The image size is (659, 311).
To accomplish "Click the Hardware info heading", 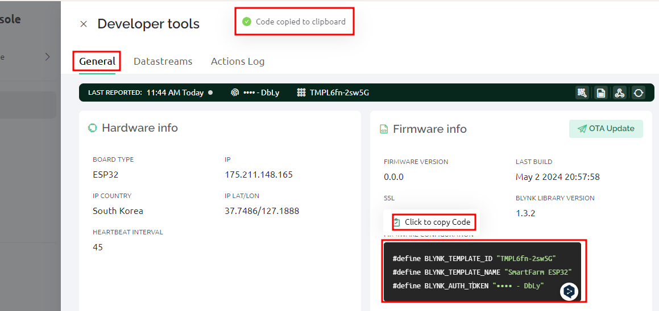I will point(139,128).
